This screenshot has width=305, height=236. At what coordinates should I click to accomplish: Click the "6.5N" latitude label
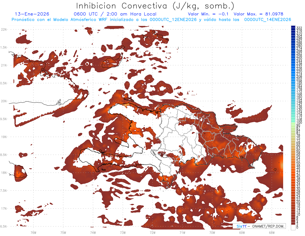tap(4, 226)
